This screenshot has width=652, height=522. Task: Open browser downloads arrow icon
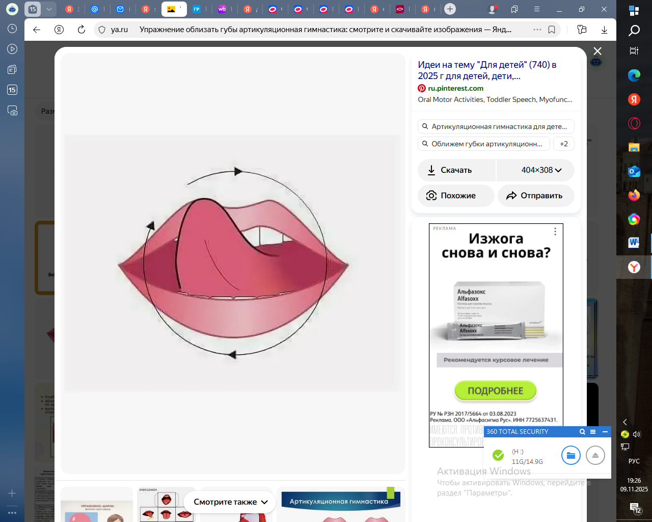[604, 30]
